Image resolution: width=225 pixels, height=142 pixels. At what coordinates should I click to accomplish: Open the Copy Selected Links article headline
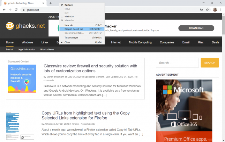click(86, 115)
